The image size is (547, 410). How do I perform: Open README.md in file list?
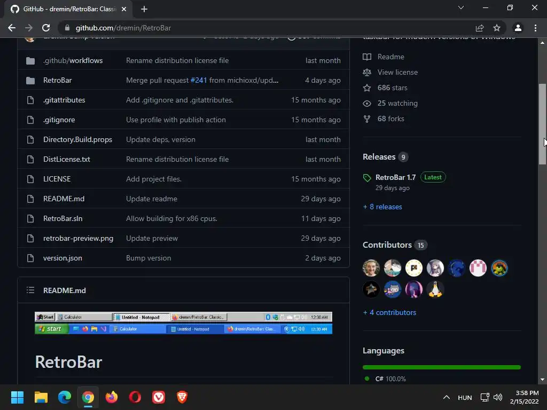[64, 199]
